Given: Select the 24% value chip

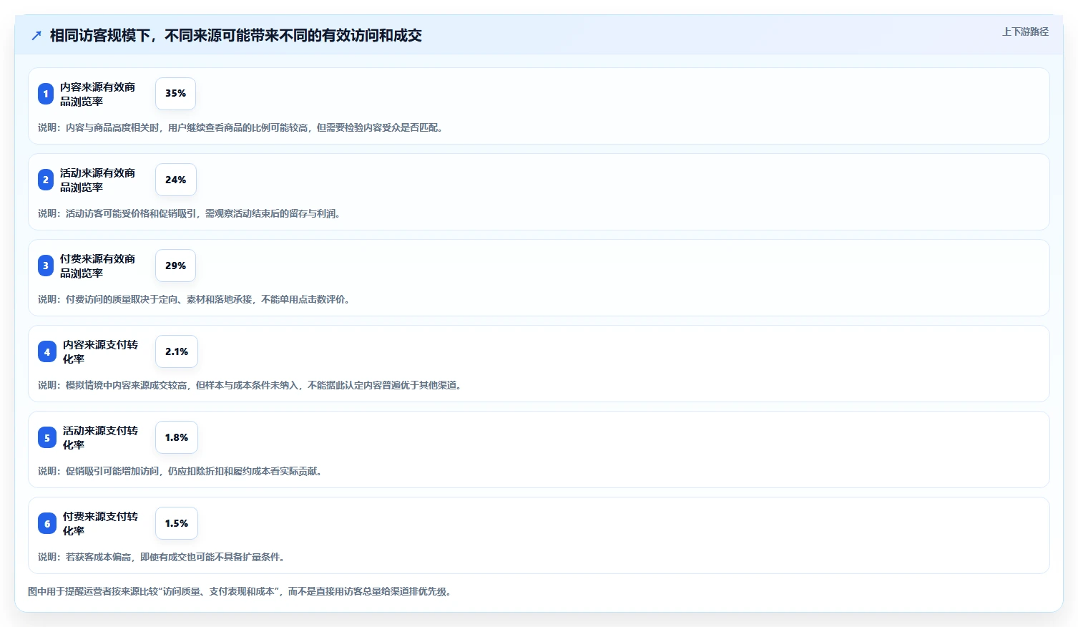Looking at the screenshot, I should click(175, 180).
